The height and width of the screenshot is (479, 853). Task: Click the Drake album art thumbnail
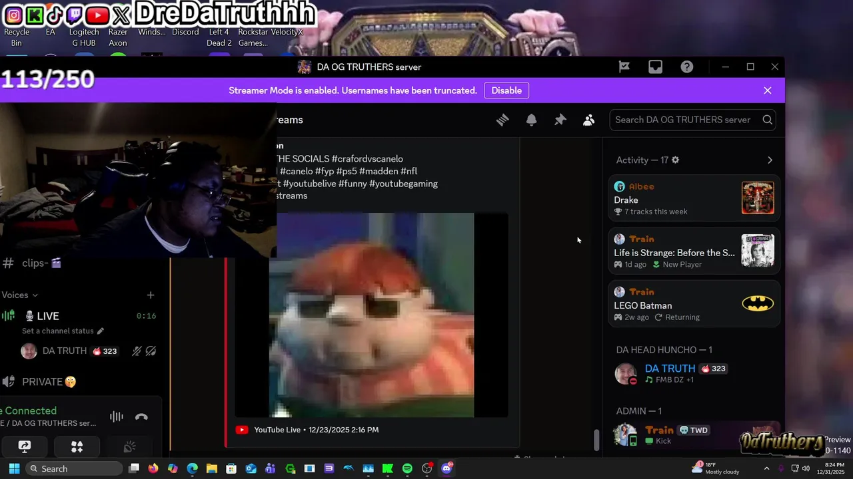pyautogui.click(x=758, y=198)
